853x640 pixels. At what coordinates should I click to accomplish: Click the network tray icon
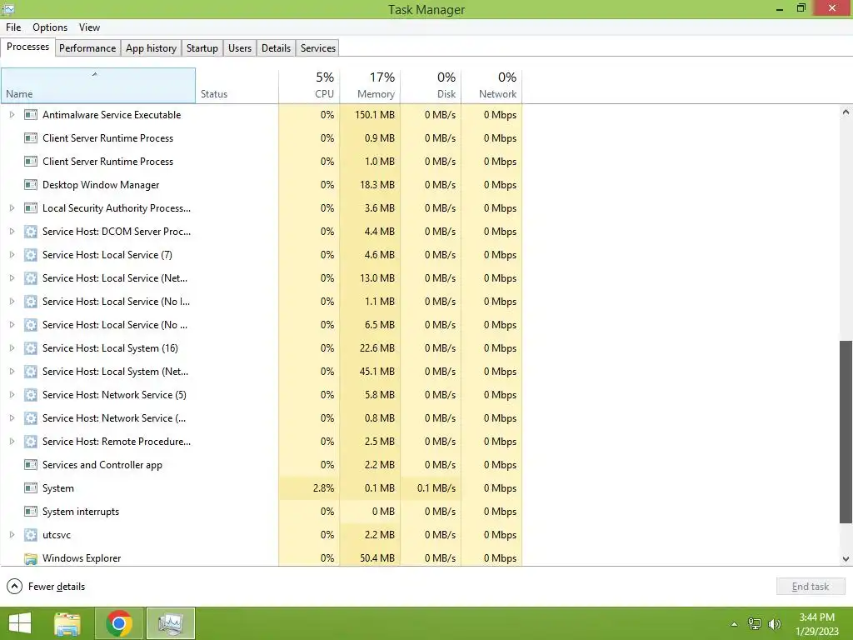coord(755,624)
